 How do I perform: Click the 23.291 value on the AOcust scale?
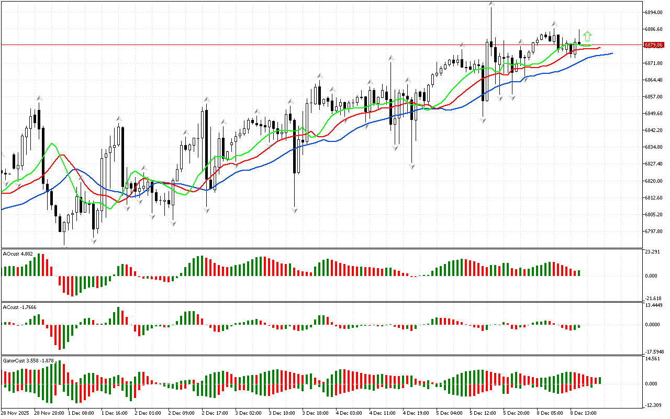click(652, 252)
